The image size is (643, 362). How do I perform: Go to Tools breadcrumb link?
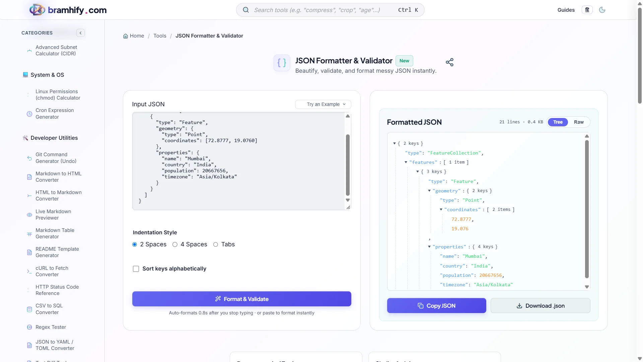coord(160,36)
